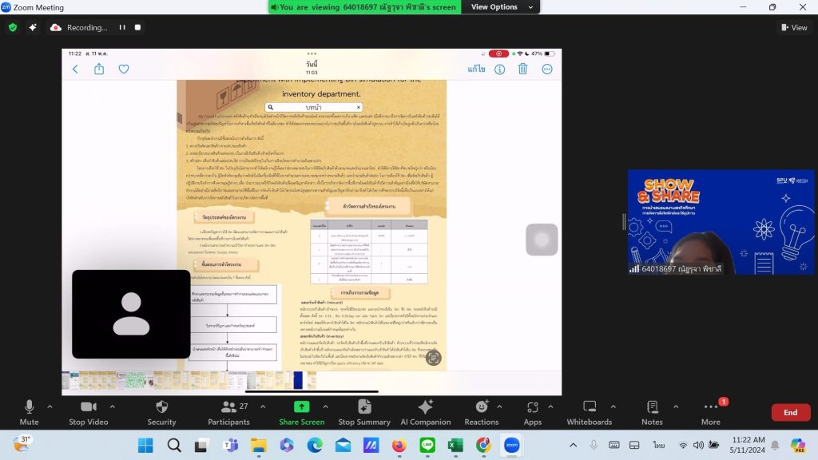This screenshot has width=818, height=460.
Task: Open the View layout button
Action: click(x=794, y=28)
